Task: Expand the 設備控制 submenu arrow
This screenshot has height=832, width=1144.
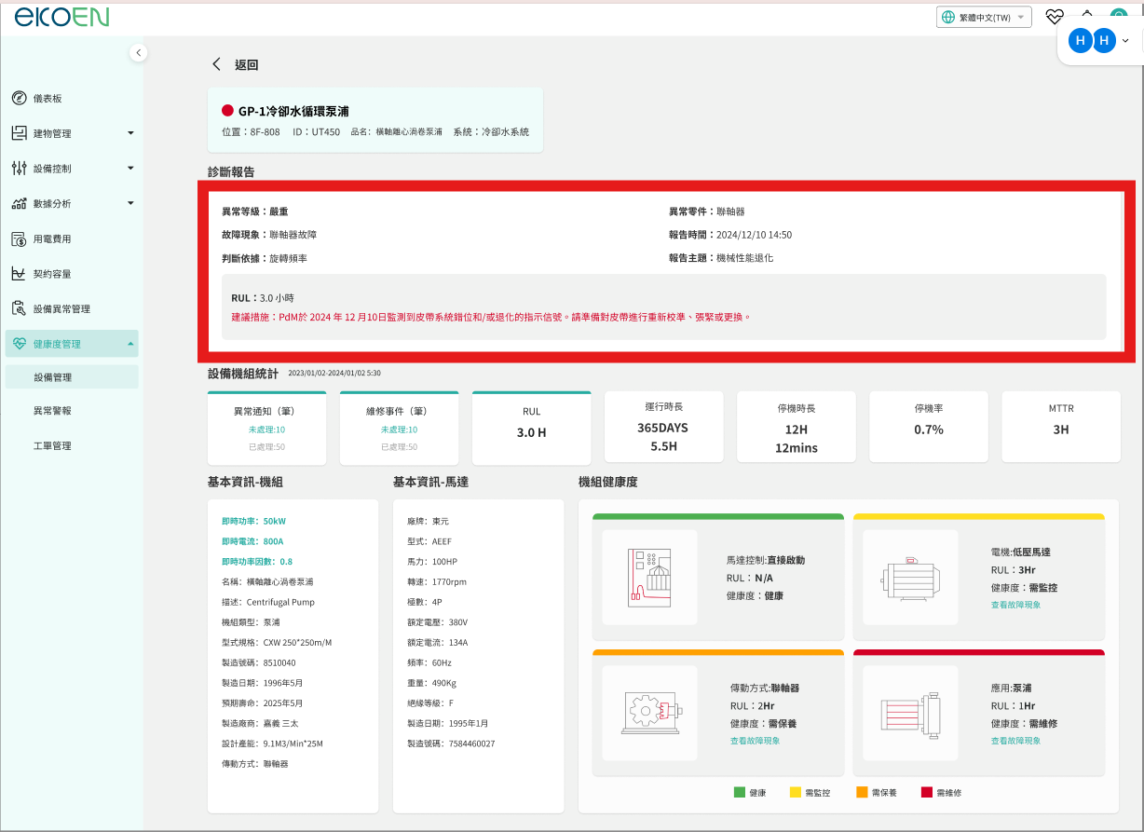Action: pyautogui.click(x=130, y=169)
